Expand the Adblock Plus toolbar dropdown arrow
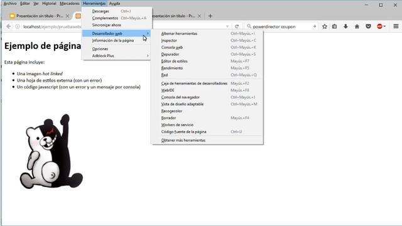Screen dimensions: 402x226 click(x=384, y=26)
